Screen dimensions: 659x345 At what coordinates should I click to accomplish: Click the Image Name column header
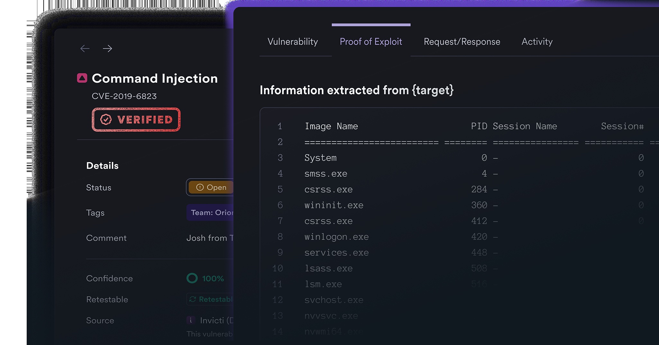coord(331,126)
